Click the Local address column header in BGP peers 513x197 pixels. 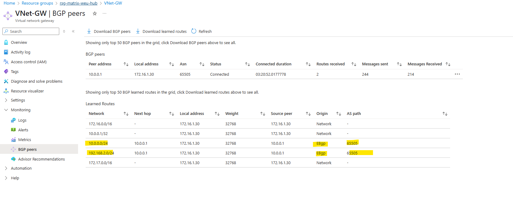pos(146,64)
